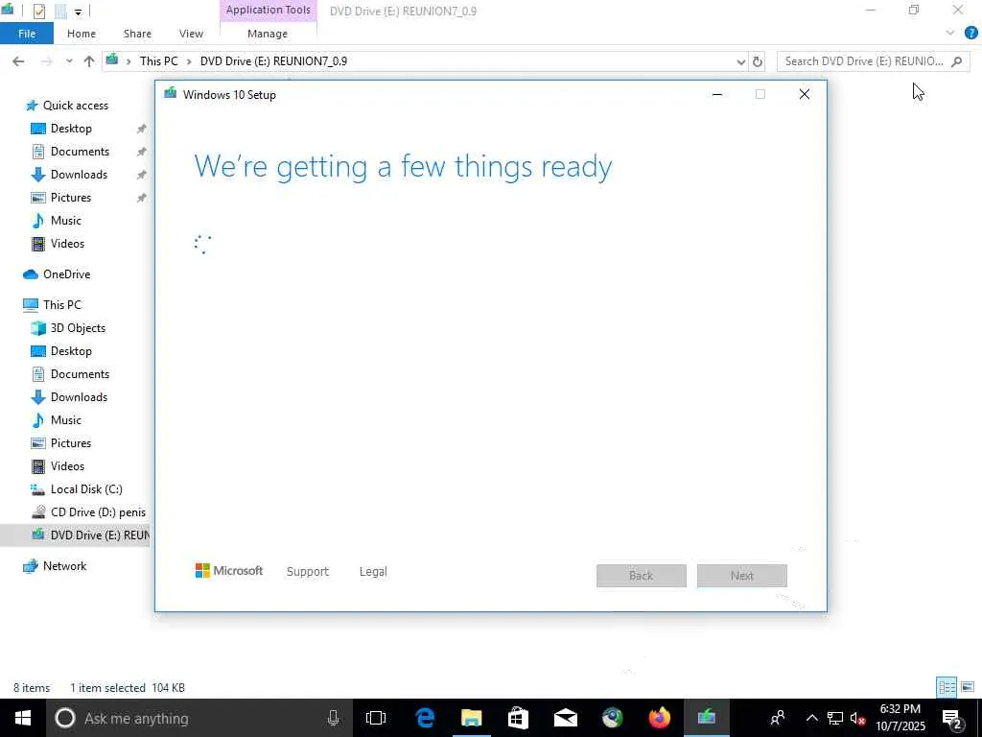The height and width of the screenshot is (737, 982).
Task: Open Mail app from taskbar
Action: click(x=566, y=718)
